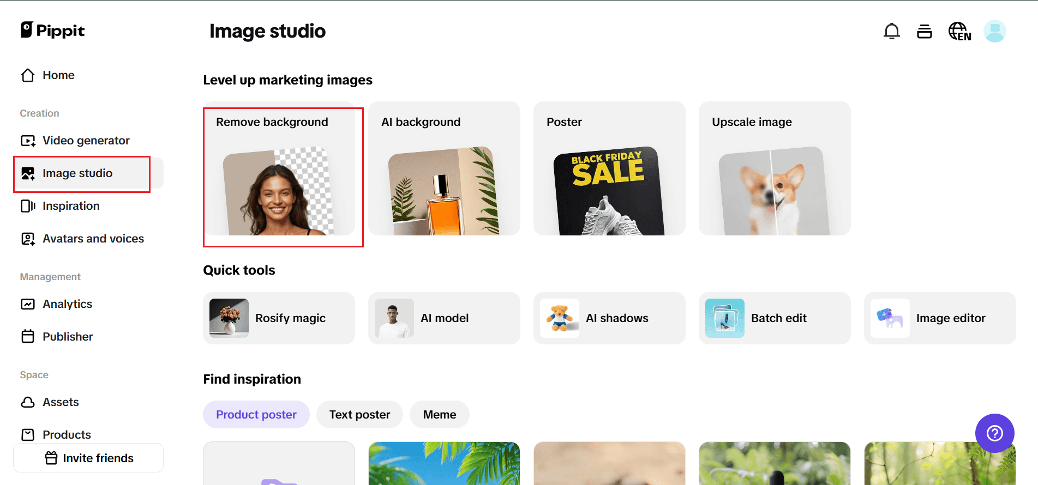Viewport: 1038px width, 485px height.
Task: Open Analytics from Management section
Action: click(88, 304)
